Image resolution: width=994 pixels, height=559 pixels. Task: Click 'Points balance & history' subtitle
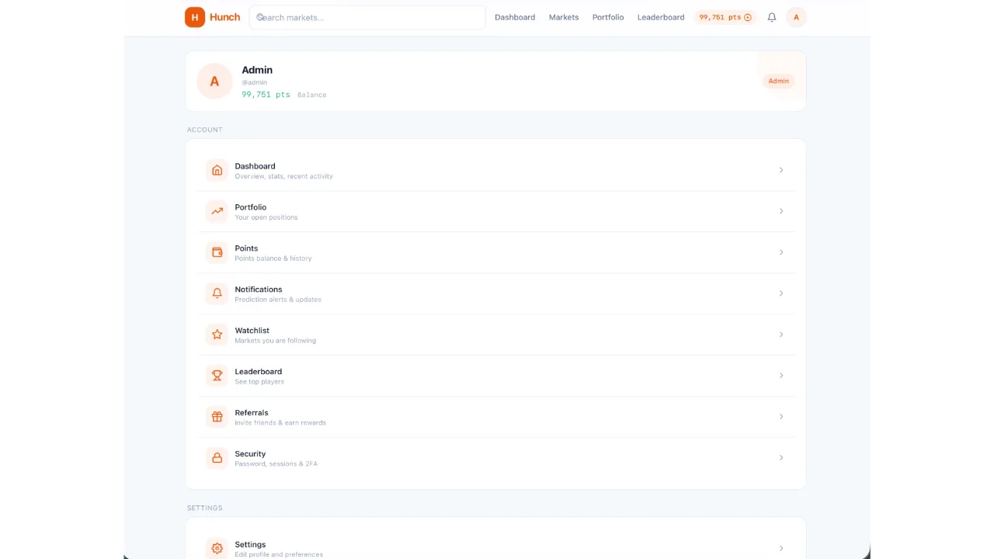click(x=273, y=259)
